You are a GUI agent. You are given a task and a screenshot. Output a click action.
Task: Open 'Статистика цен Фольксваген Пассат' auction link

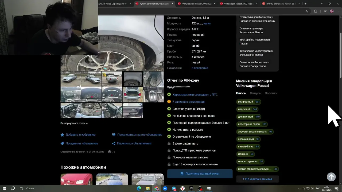pos(257,19)
